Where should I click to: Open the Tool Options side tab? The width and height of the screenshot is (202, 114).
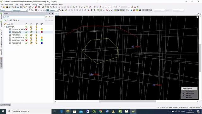(1, 63)
